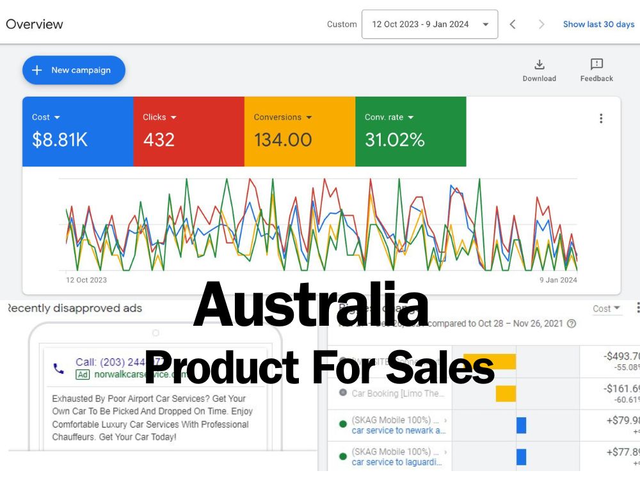The width and height of the screenshot is (640, 480).
Task: Click blue bar for laguardi campaign row
Action: coord(521,457)
